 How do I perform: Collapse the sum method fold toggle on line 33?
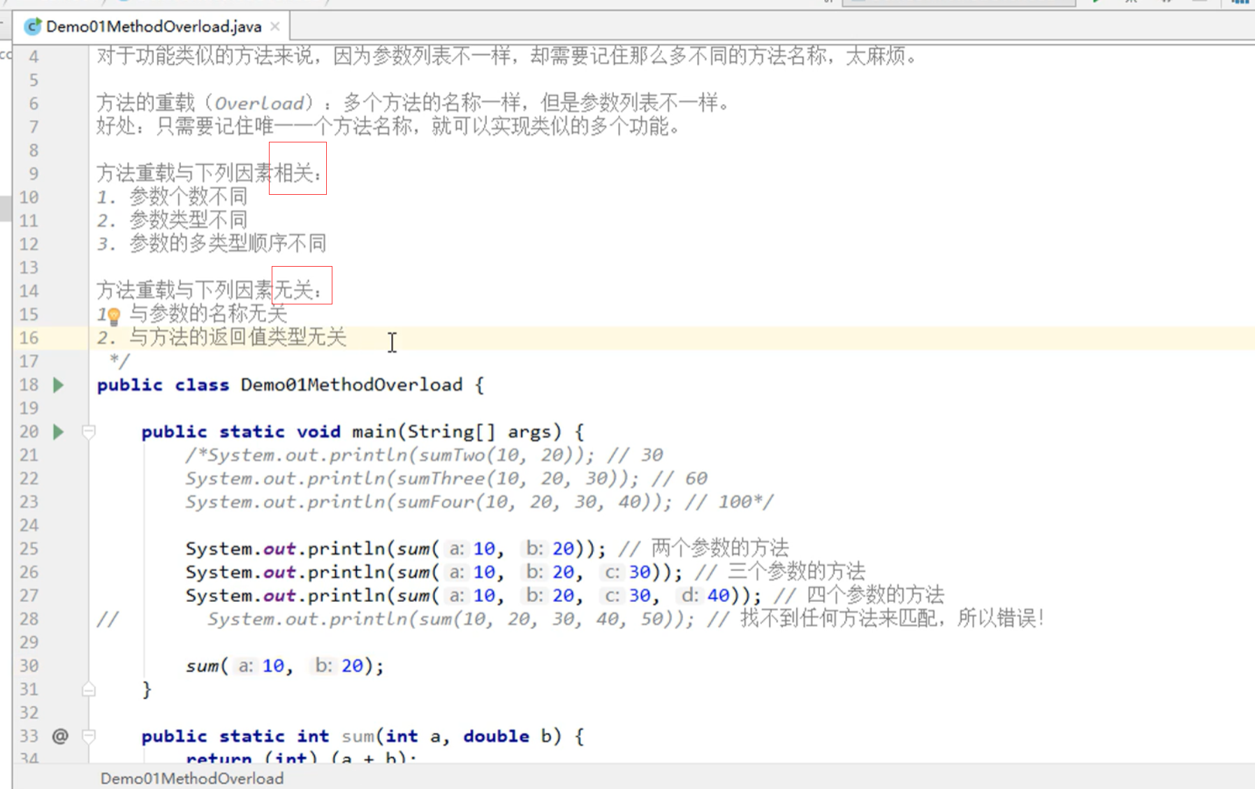pyautogui.click(x=89, y=736)
